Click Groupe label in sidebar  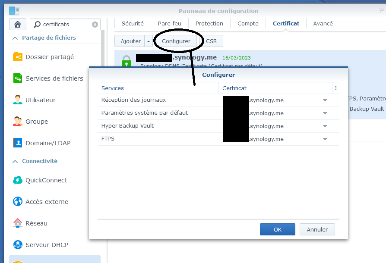pos(37,122)
